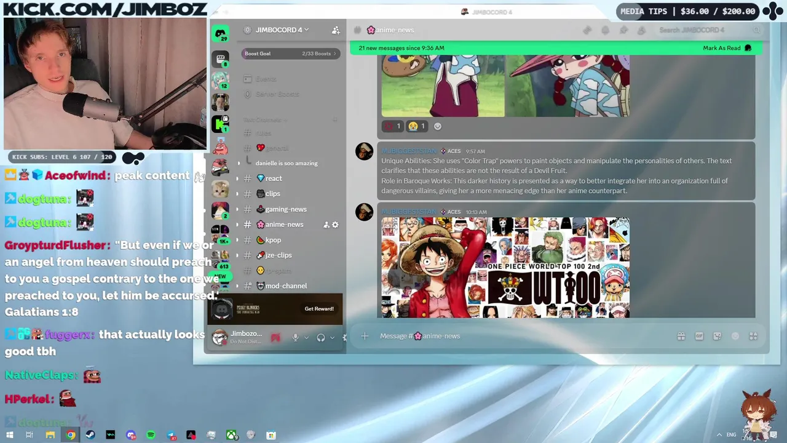Click Mark As Read button
The height and width of the screenshot is (443, 787).
727,48
